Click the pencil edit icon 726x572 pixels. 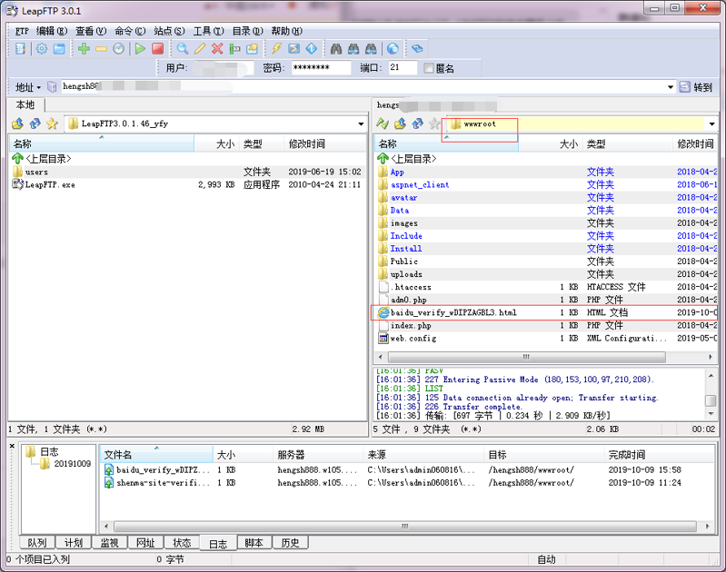pos(200,49)
